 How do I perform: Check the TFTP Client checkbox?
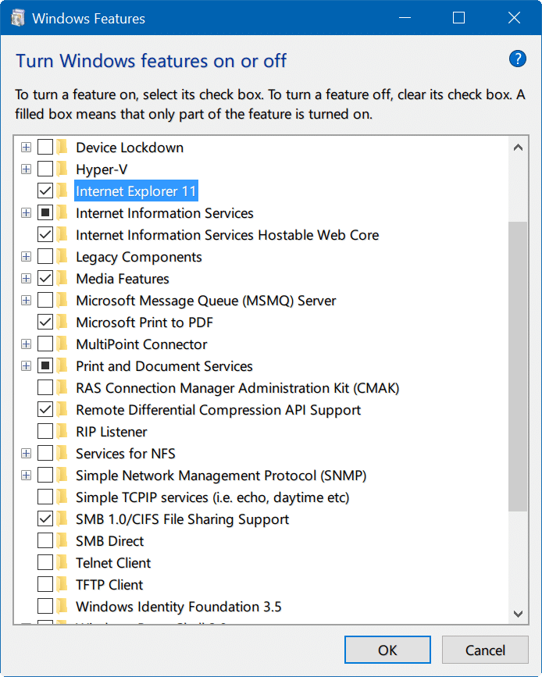[45, 584]
